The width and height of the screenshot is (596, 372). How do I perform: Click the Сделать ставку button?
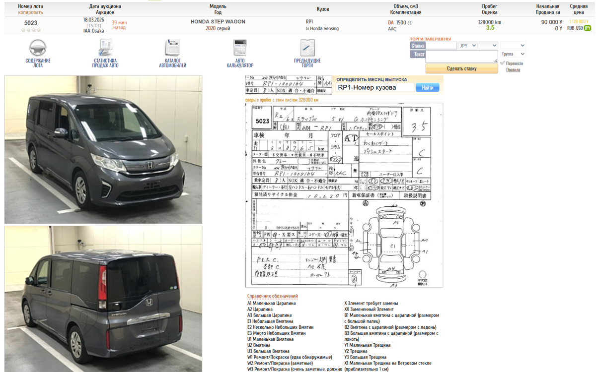461,68
